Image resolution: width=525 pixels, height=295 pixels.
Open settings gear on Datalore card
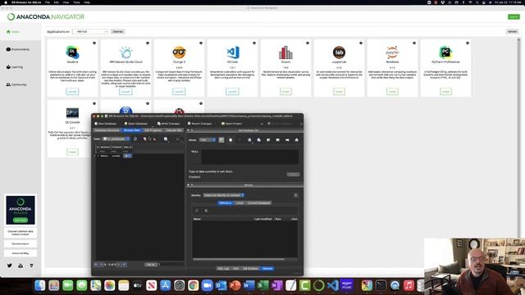tap(94, 43)
